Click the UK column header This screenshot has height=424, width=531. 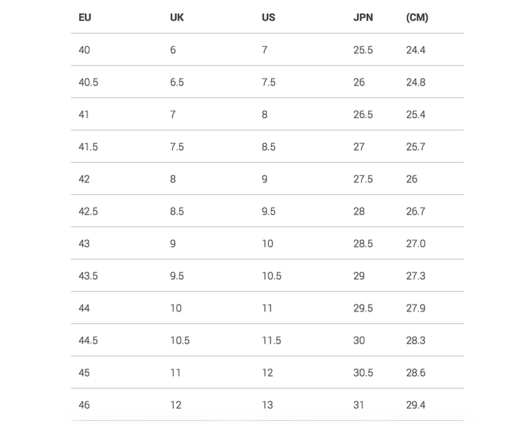tap(177, 18)
